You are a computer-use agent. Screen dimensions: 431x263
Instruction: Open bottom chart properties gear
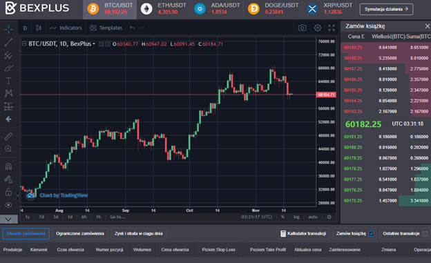pos(329,217)
